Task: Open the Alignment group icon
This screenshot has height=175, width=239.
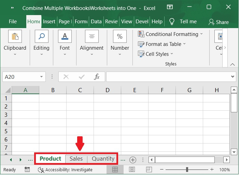Action: 92,36
